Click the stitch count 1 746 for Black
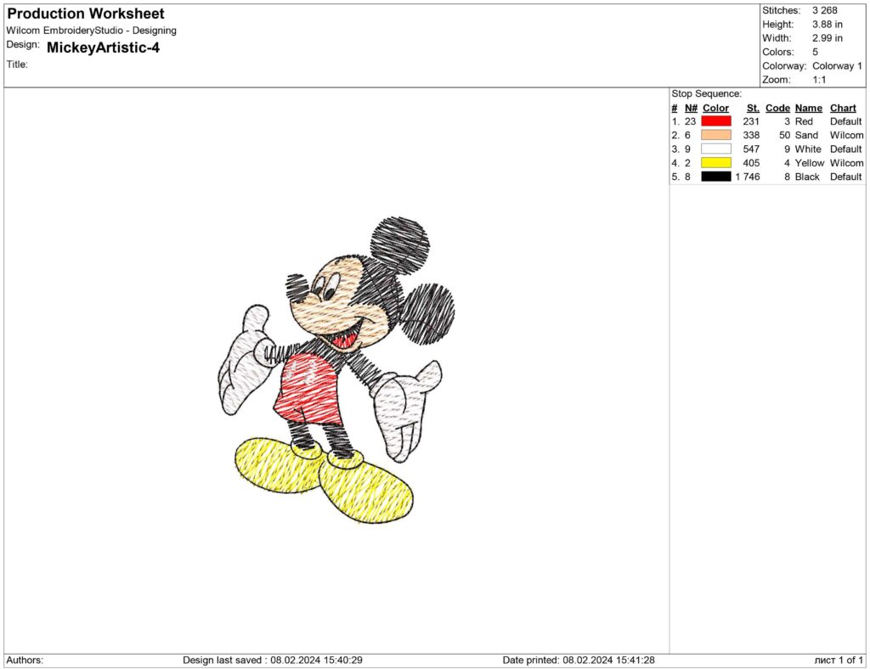 click(748, 177)
